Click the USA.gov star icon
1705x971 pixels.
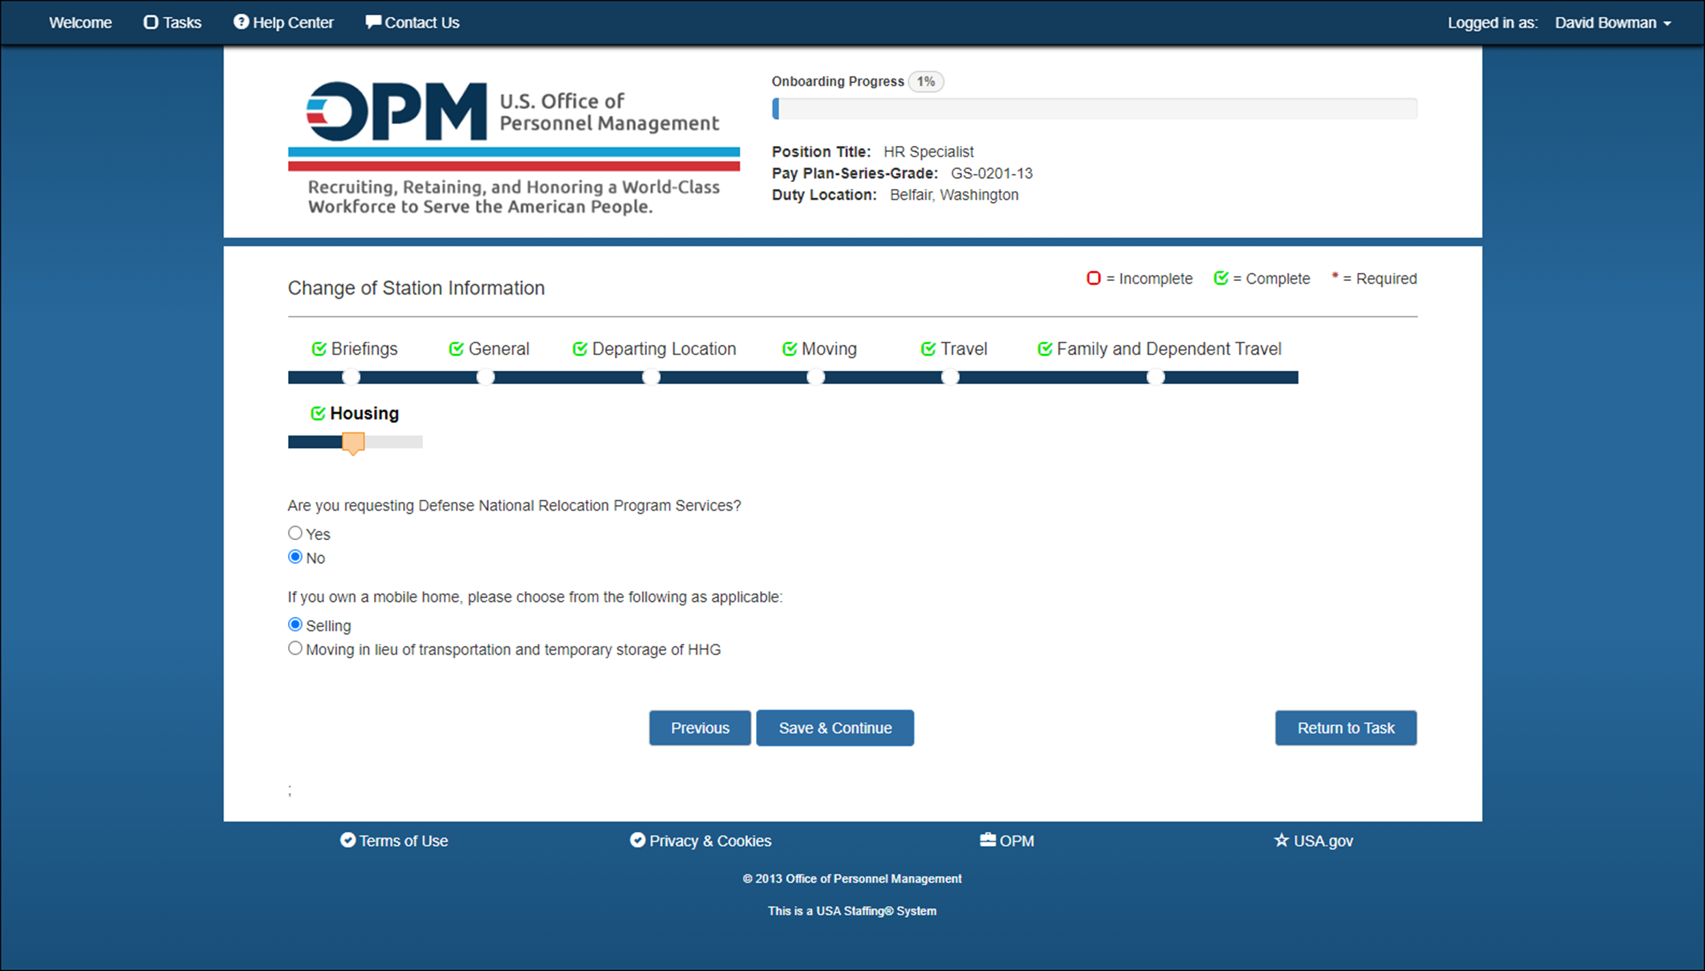tap(1281, 840)
